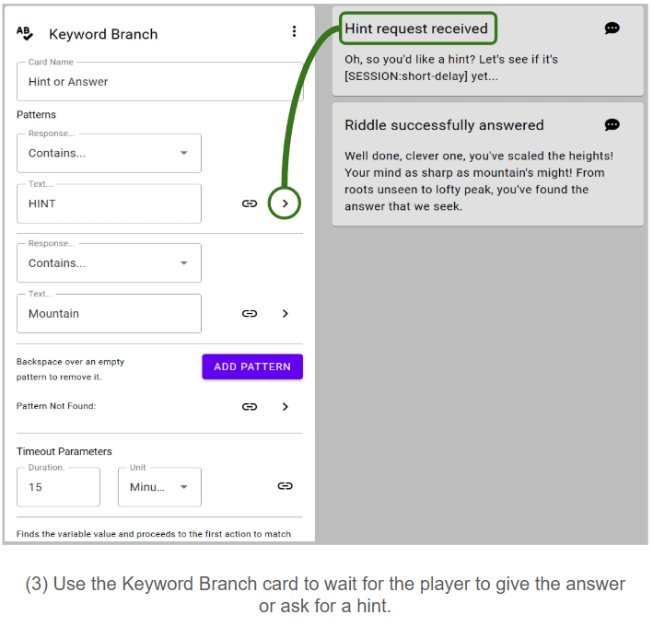The width and height of the screenshot is (653, 627).
Task: Click the Pattern Not Found arrow
Action: pyautogui.click(x=286, y=406)
